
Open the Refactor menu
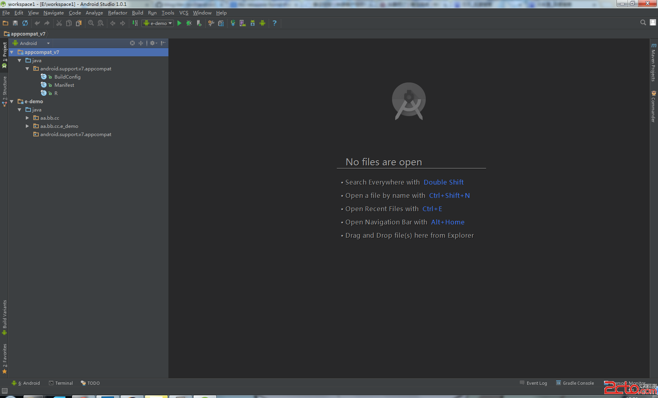coord(117,13)
